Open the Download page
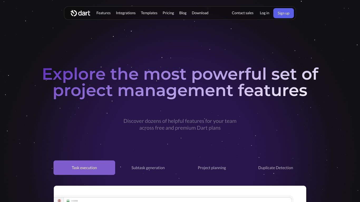This screenshot has height=202, width=360. [x=200, y=13]
